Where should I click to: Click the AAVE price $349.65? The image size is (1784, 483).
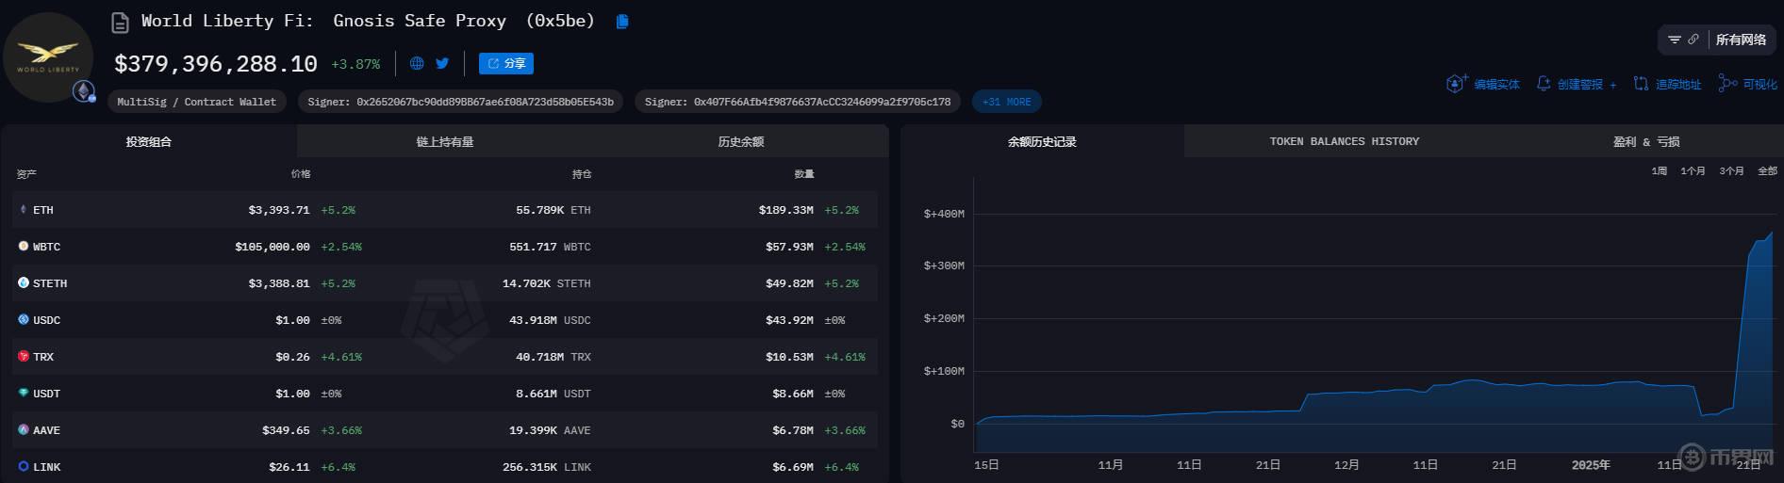[x=286, y=430]
